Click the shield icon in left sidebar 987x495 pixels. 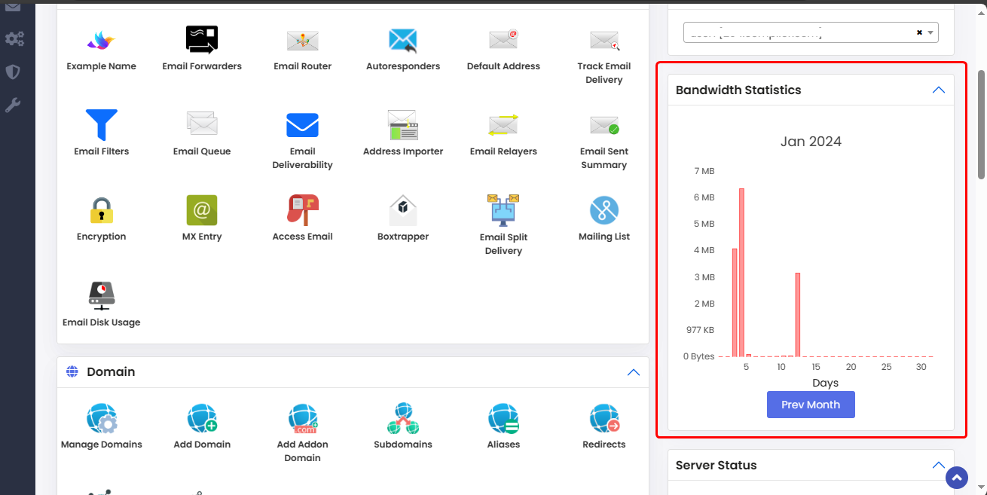click(13, 72)
